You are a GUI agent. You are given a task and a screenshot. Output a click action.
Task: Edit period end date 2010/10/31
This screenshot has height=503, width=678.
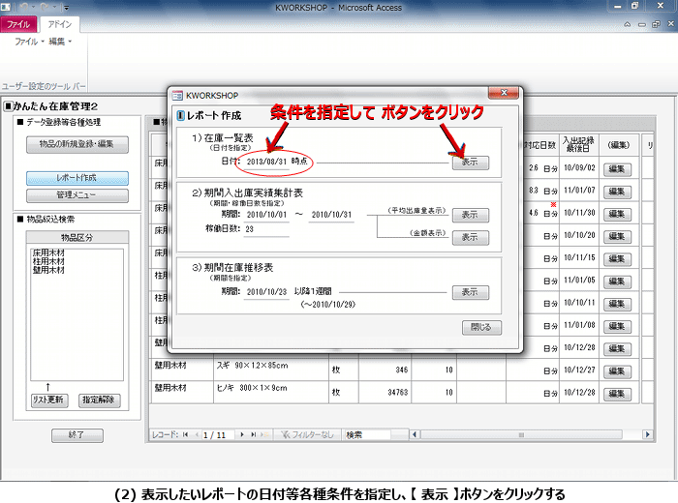coord(331,215)
